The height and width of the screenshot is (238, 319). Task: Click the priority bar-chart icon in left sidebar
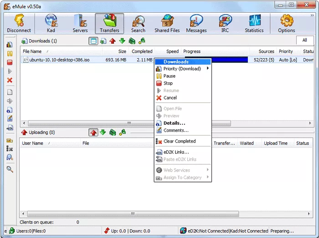coord(10,45)
